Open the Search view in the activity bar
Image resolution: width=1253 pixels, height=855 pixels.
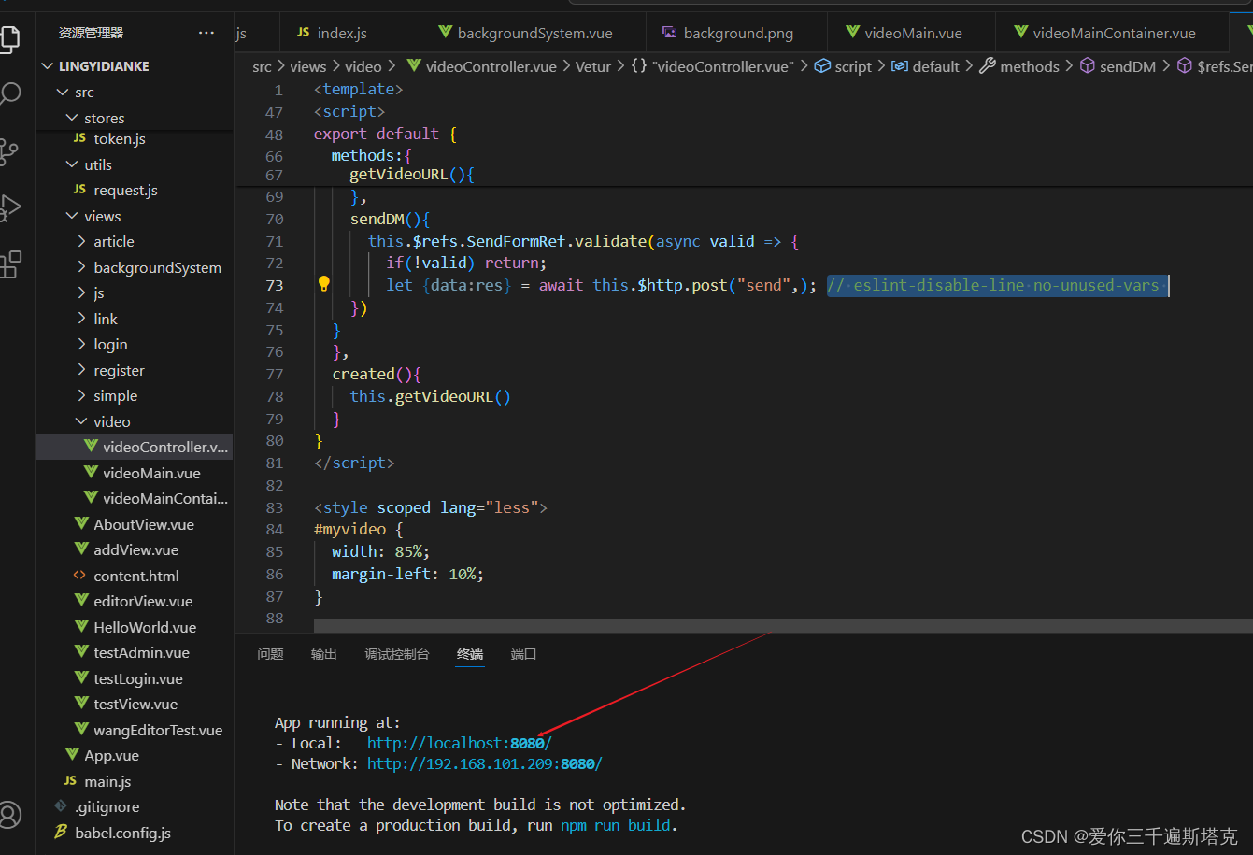[12, 93]
